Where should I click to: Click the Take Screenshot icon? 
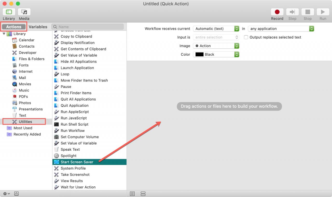(56, 175)
